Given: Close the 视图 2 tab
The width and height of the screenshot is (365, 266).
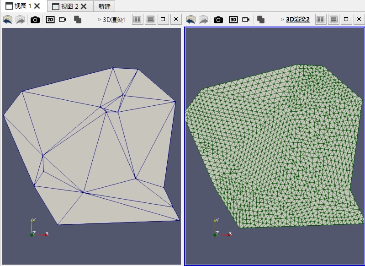Looking at the screenshot, I should point(84,6).
